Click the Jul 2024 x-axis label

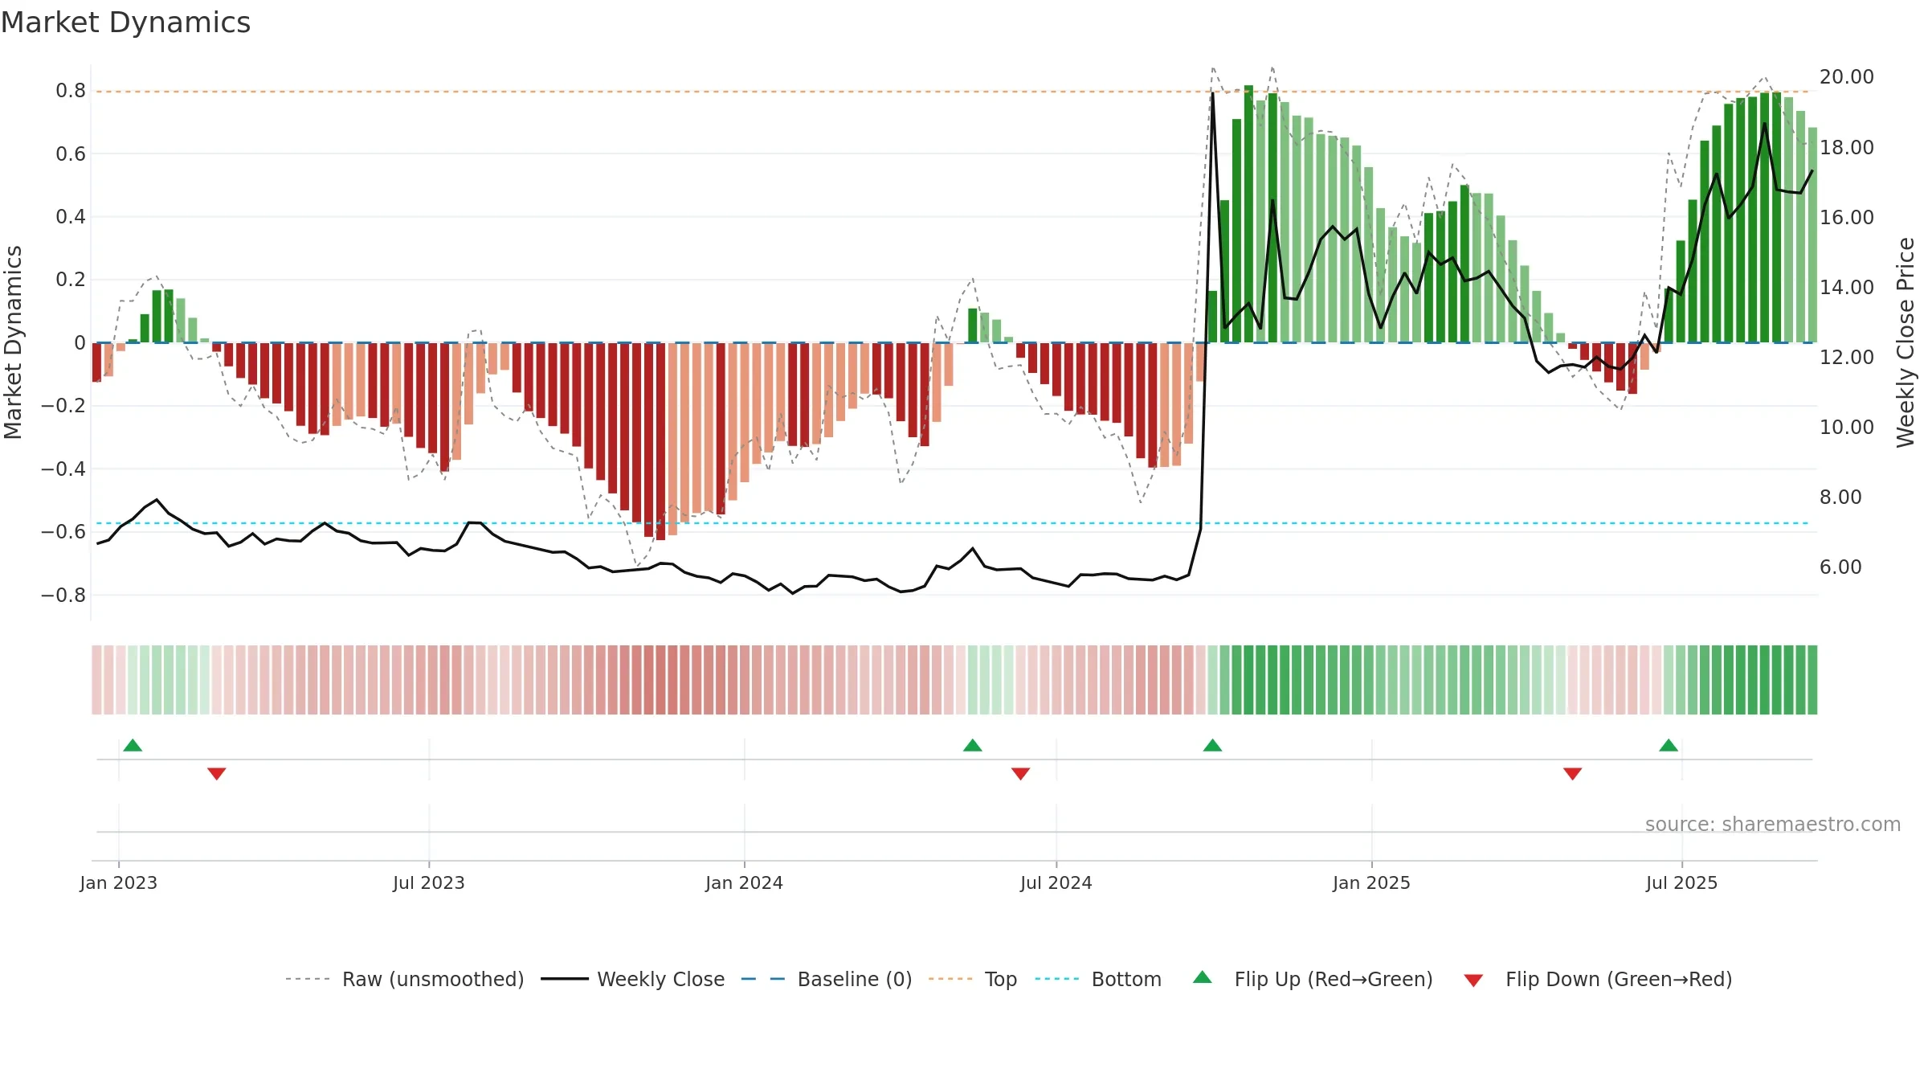pyautogui.click(x=1056, y=882)
